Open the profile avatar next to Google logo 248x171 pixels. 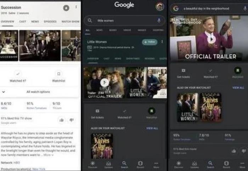(x=160, y=6)
